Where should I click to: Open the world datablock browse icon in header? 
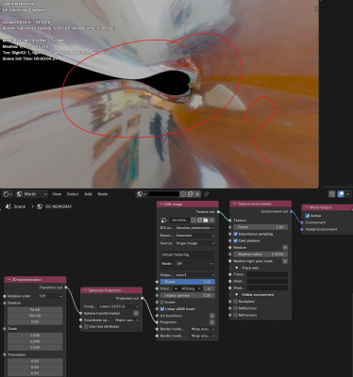[x=141, y=194]
